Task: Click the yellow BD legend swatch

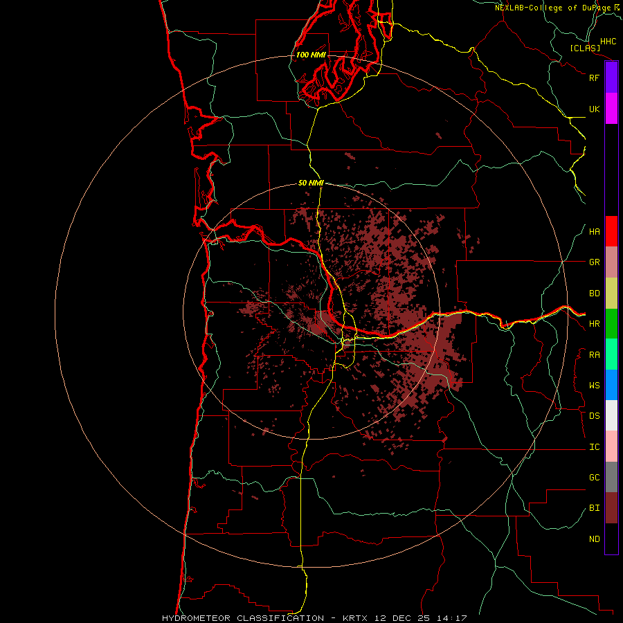Action: (x=611, y=294)
